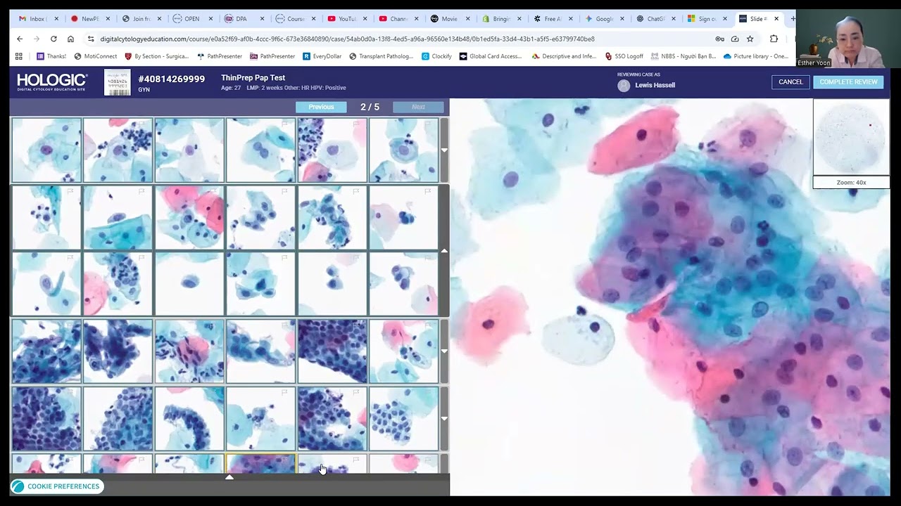
Task: Click the Lewis Hassell reviewer avatar
Action: [624, 86]
